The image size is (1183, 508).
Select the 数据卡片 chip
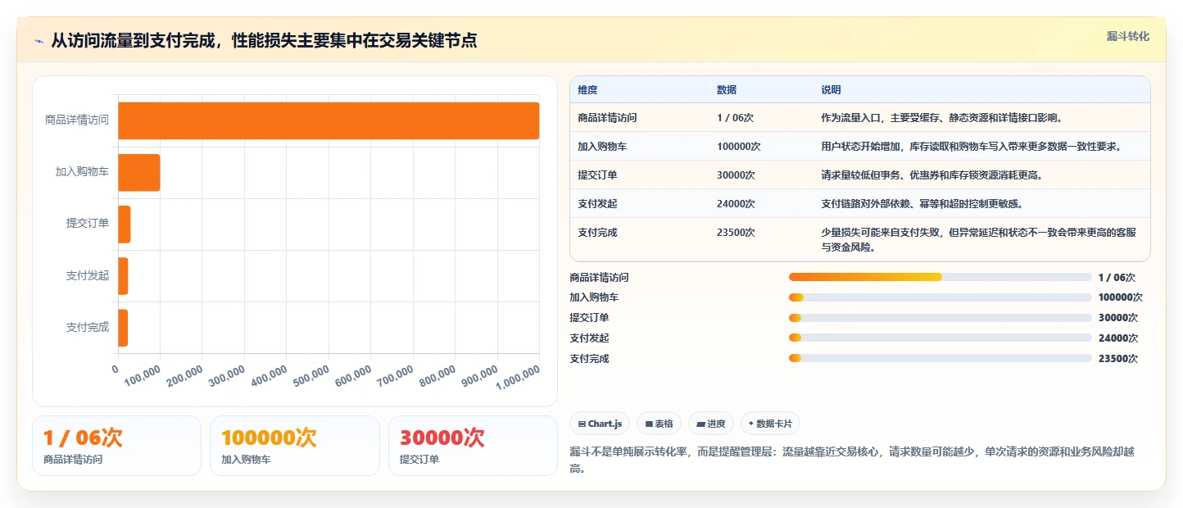pos(770,424)
